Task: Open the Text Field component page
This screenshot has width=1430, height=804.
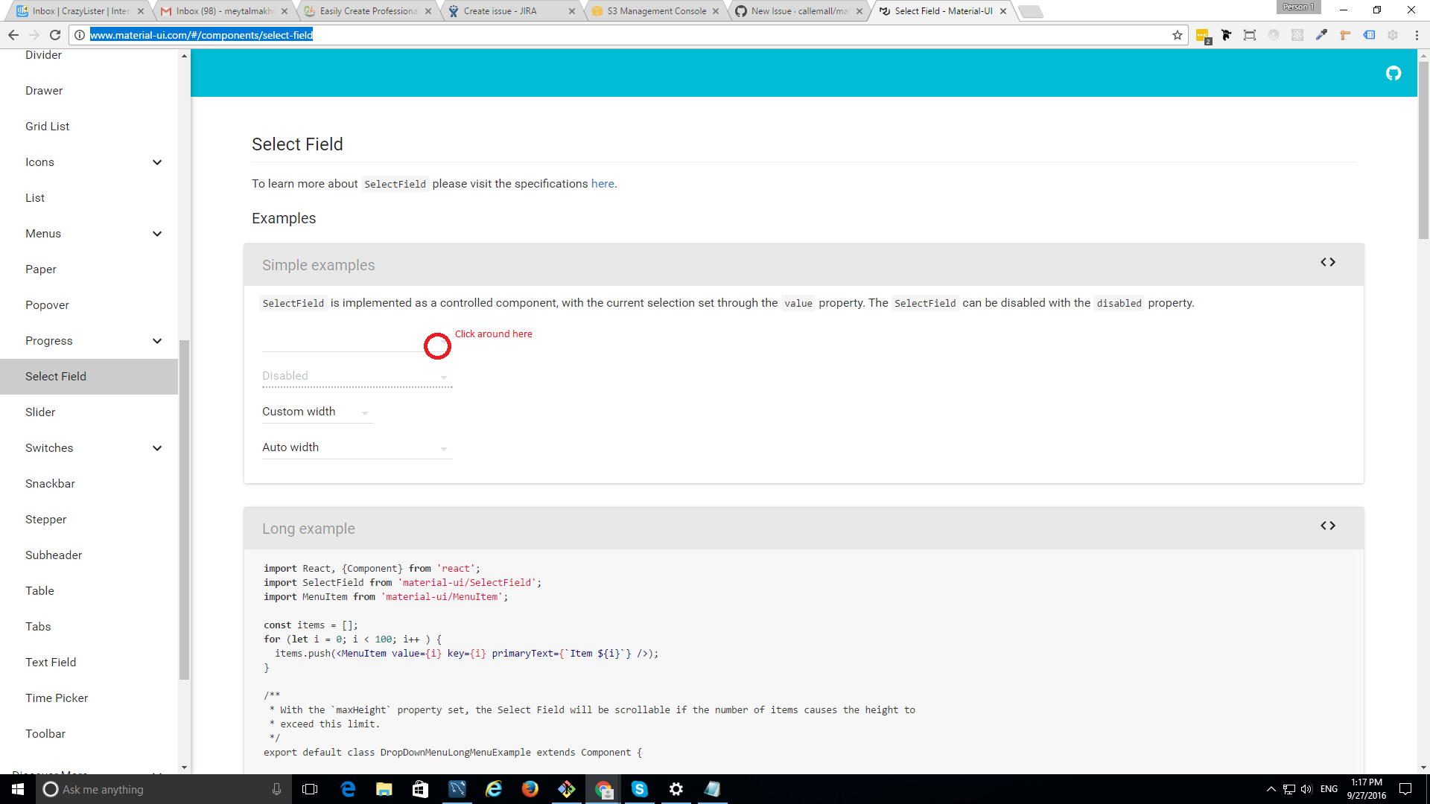Action: pos(51,662)
